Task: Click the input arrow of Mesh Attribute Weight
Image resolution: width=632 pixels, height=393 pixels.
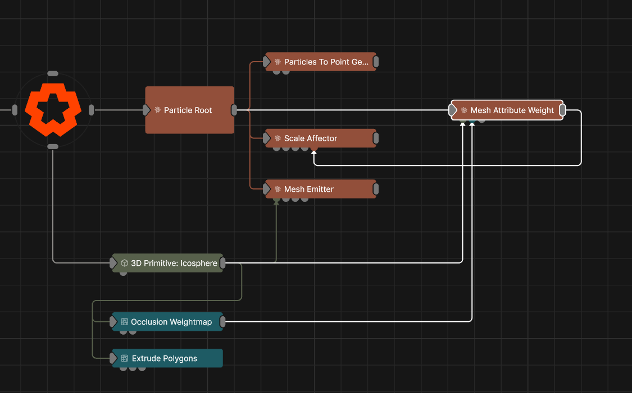Action: click(x=453, y=110)
